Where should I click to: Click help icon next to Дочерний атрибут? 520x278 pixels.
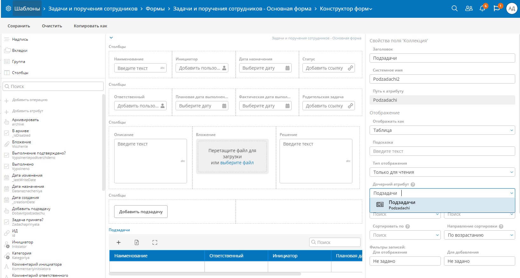pos(413,185)
